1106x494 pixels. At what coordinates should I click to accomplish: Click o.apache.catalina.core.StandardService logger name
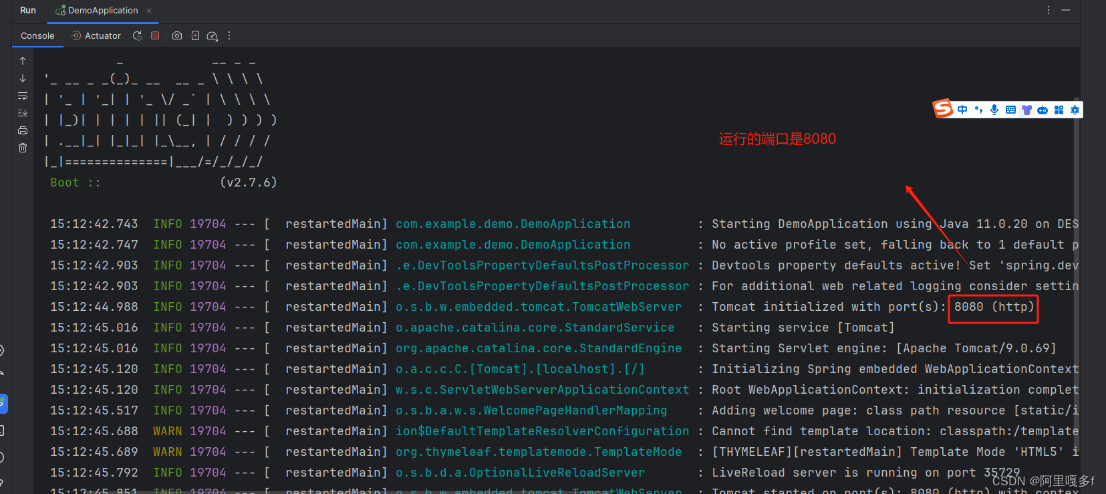[535, 328]
